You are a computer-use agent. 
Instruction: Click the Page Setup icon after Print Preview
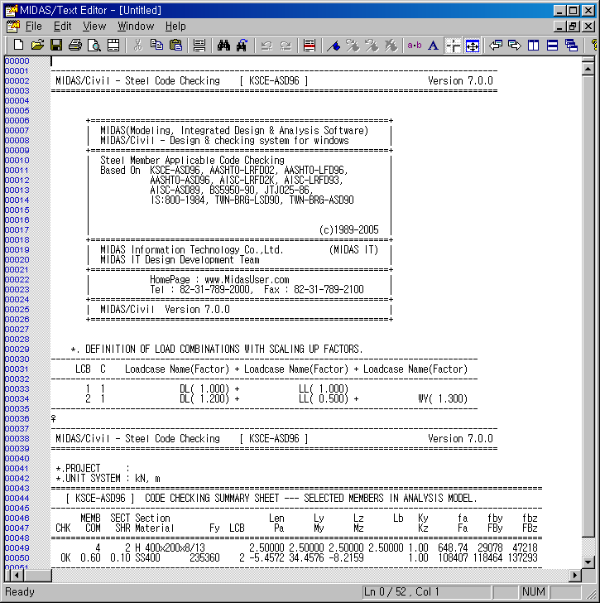tap(113, 46)
